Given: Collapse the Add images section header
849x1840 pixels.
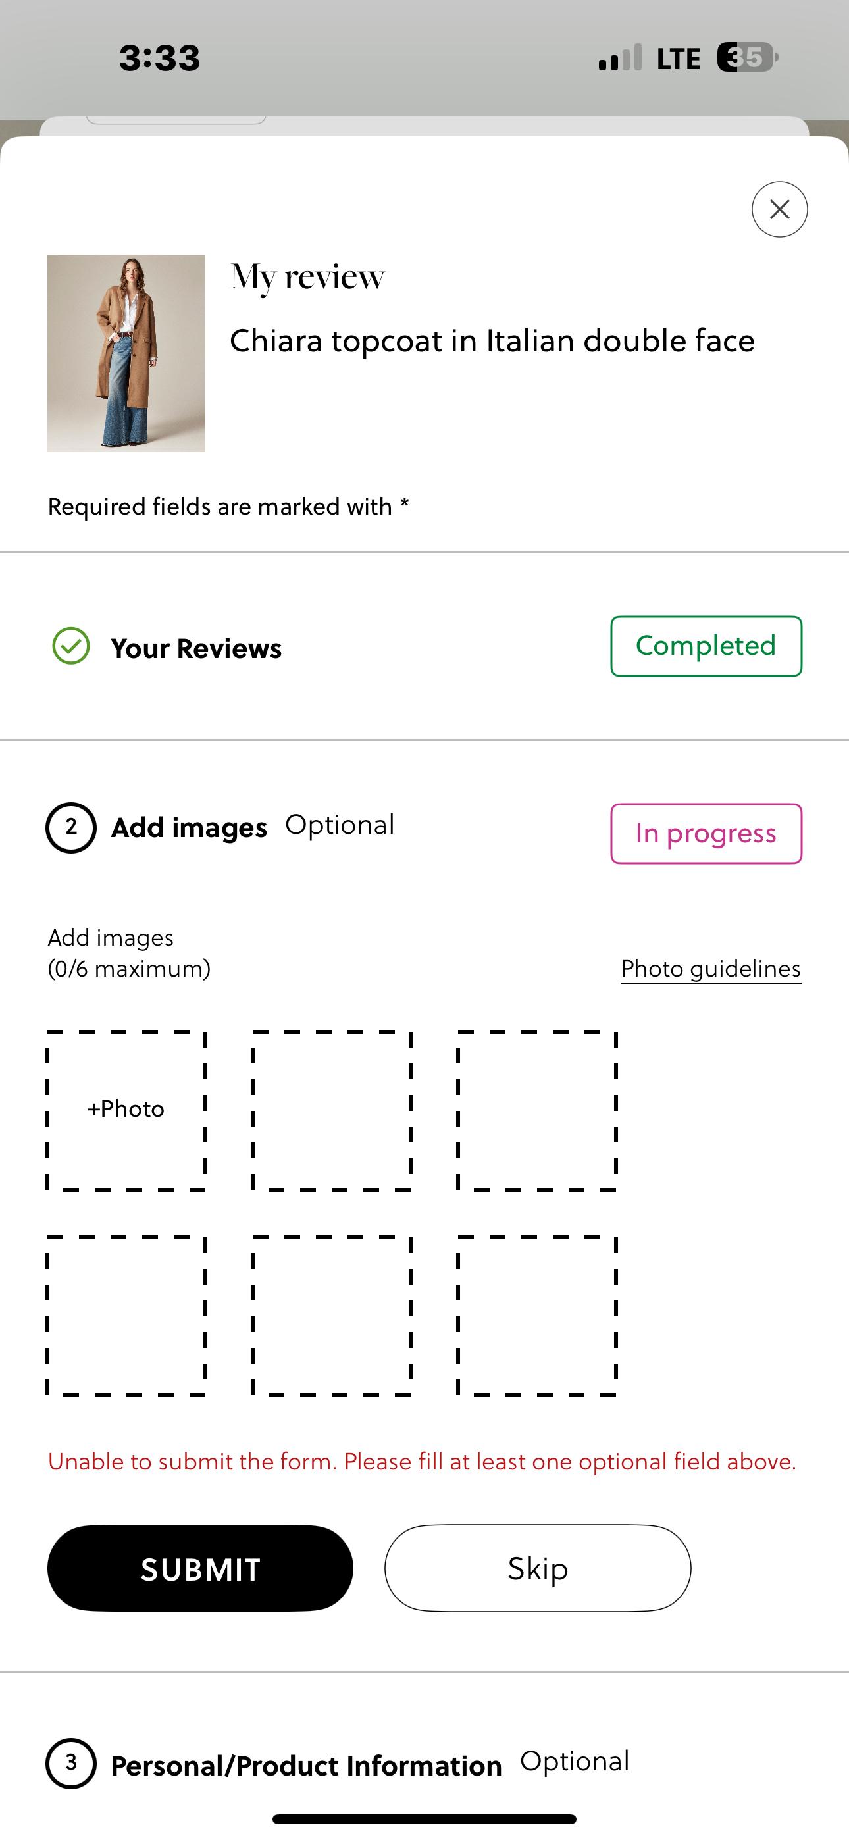Looking at the screenshot, I should pos(189,828).
